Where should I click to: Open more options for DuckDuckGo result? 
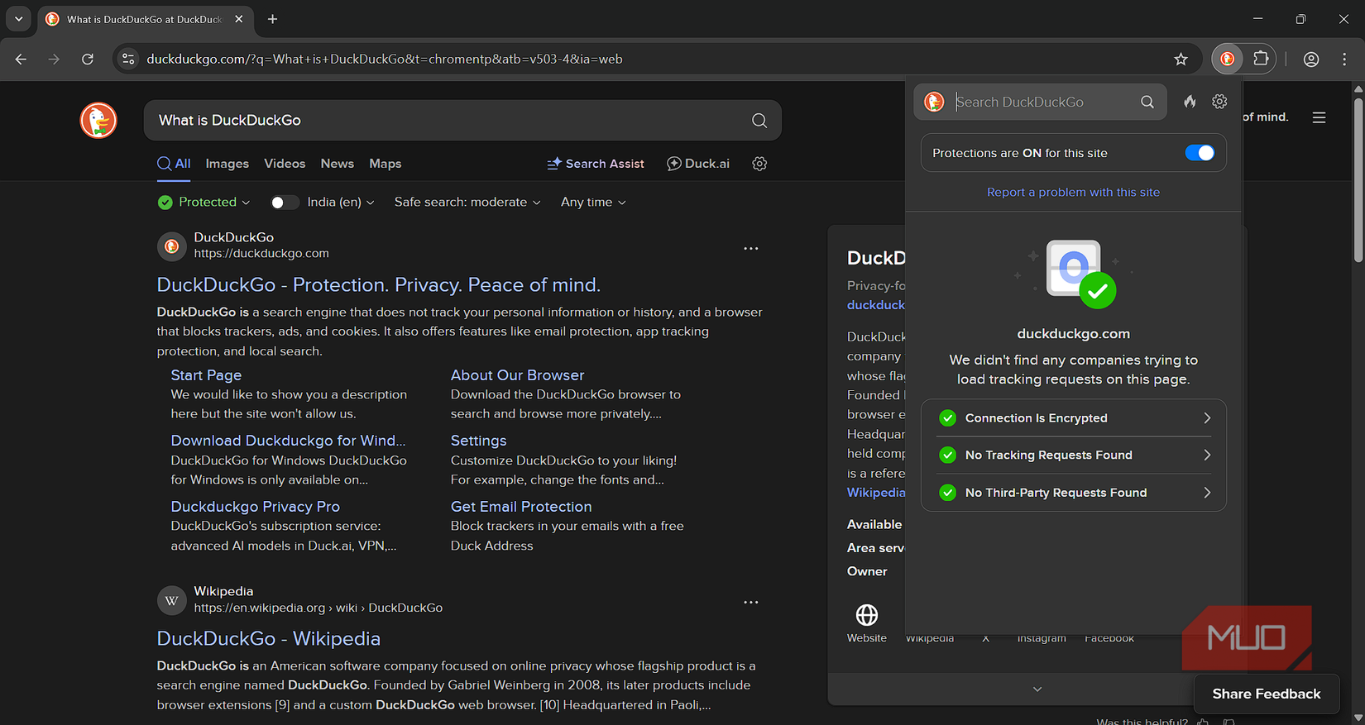pyautogui.click(x=750, y=248)
